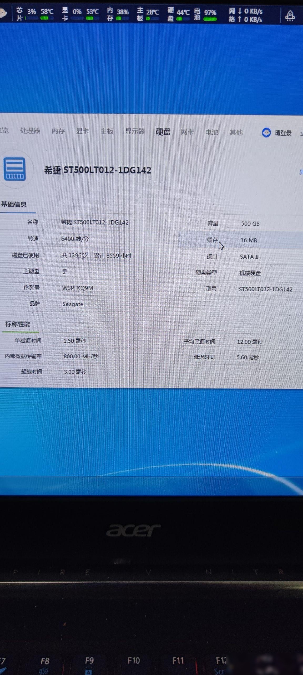Screen dimensions: 303x675
Task: Click the 主硬盘 value 是
Action: click(65, 272)
